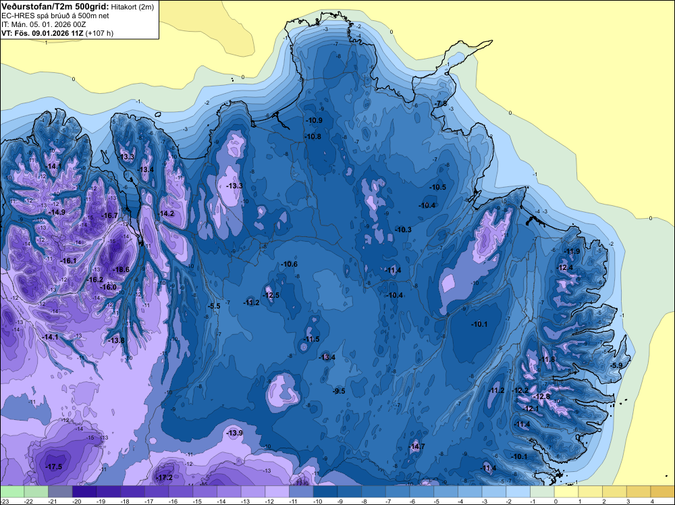This screenshot has width=675, height=505.
Task: Click the -11.5 temperature label
Action: tap(310, 339)
